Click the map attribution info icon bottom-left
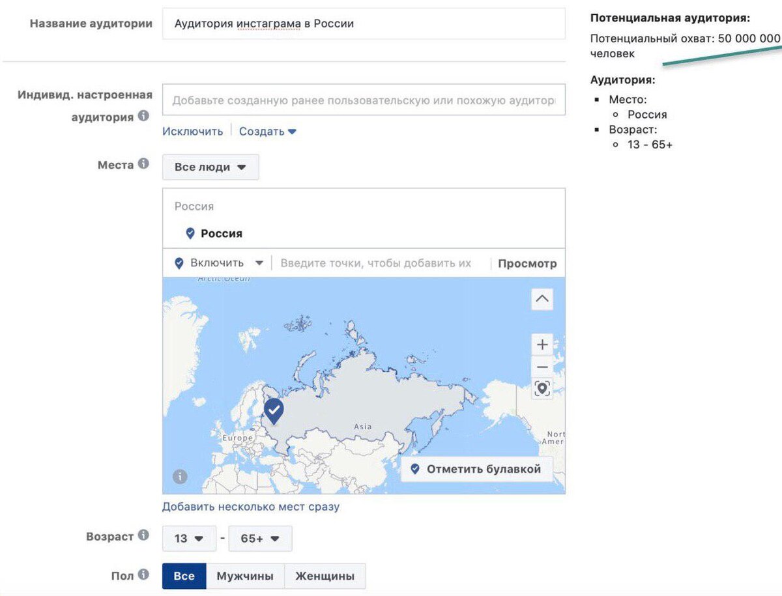782x596 pixels. pos(179,477)
